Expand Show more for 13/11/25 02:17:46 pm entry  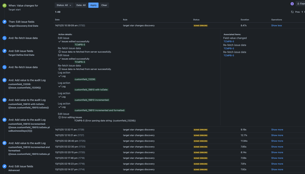point(277,158)
